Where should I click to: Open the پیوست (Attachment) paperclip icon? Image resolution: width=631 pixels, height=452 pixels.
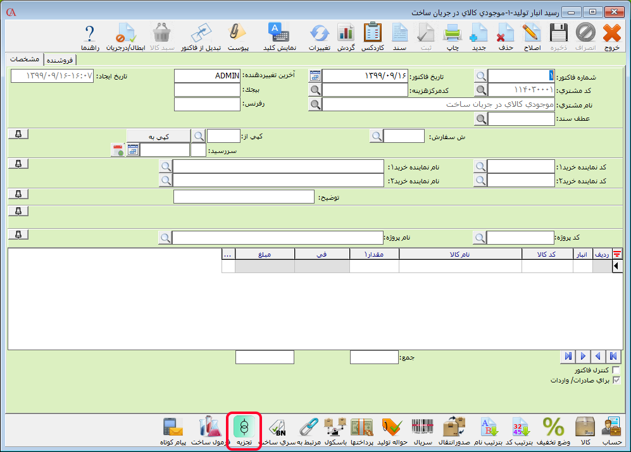tap(237, 37)
